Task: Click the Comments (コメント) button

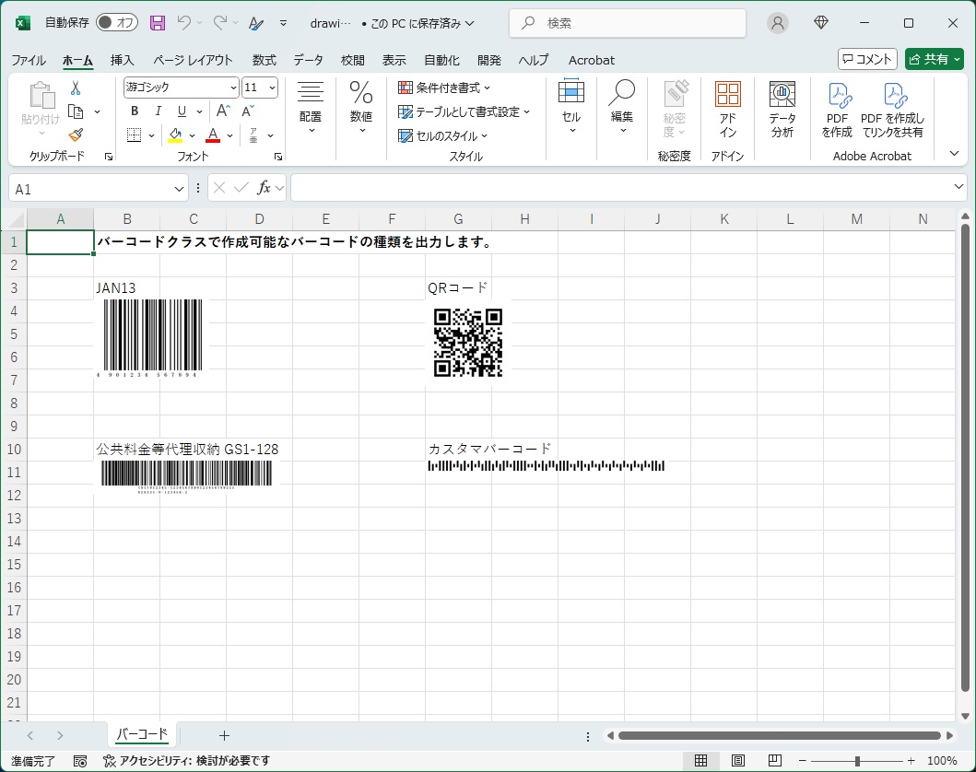Action: (867, 59)
